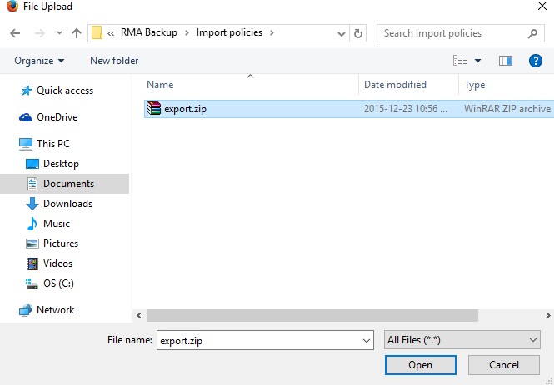Refresh the Import policies folder
Viewport: 554px width, 385px height.
pos(359,33)
